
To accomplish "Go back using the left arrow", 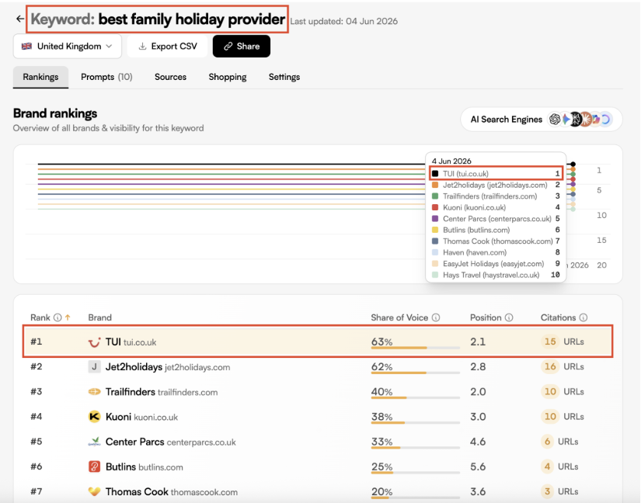I will tap(19, 19).
